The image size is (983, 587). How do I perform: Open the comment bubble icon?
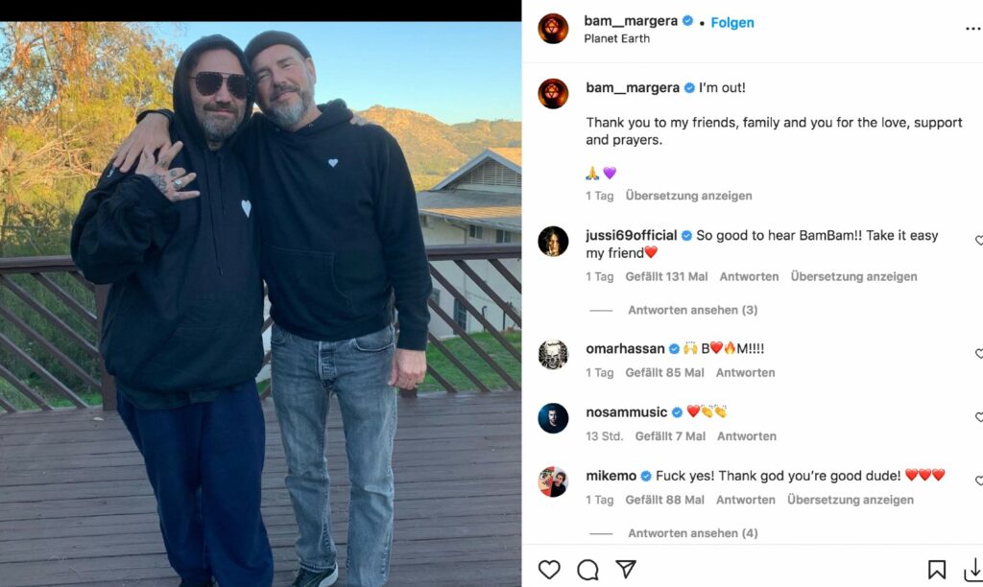tap(587, 570)
